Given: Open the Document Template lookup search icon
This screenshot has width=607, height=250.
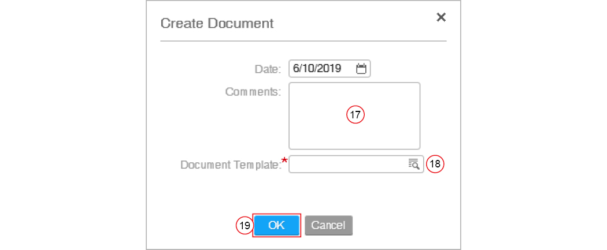Looking at the screenshot, I should pos(414,164).
